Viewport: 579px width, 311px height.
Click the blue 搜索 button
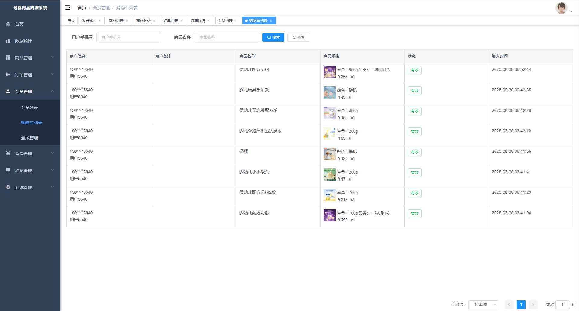click(273, 37)
